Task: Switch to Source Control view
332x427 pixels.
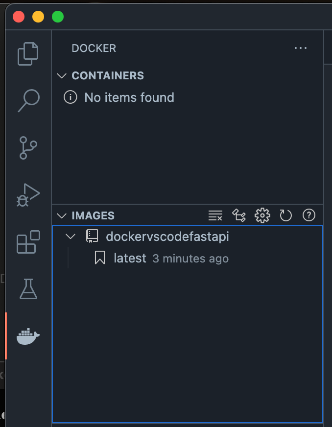Action: click(28, 147)
